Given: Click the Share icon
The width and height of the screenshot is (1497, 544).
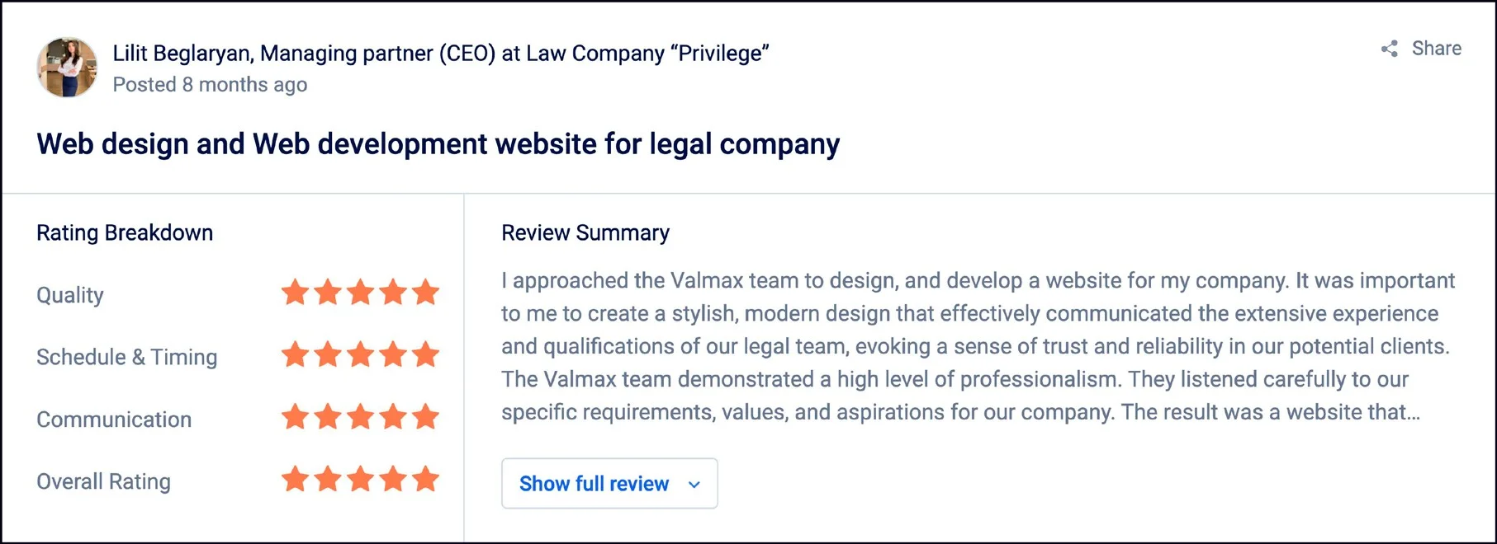Looking at the screenshot, I should coord(1389,49).
